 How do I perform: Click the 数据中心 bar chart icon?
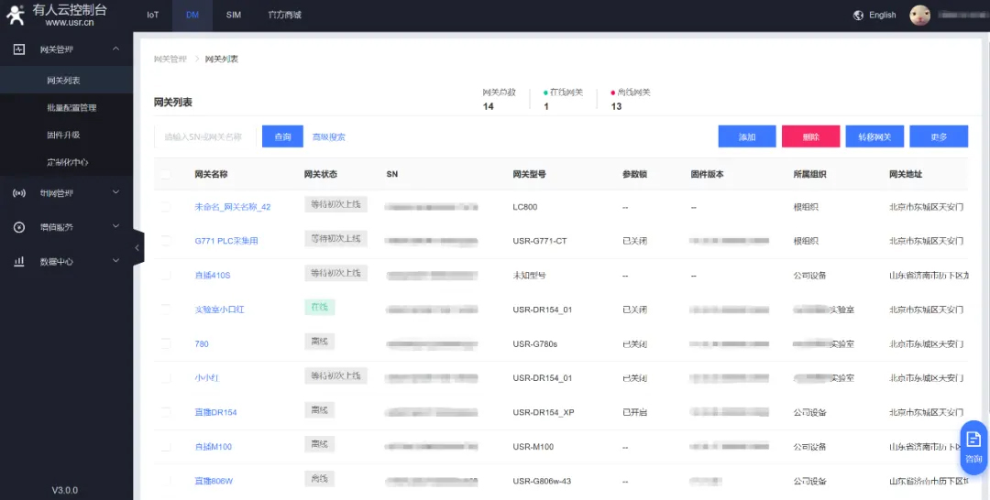(19, 261)
